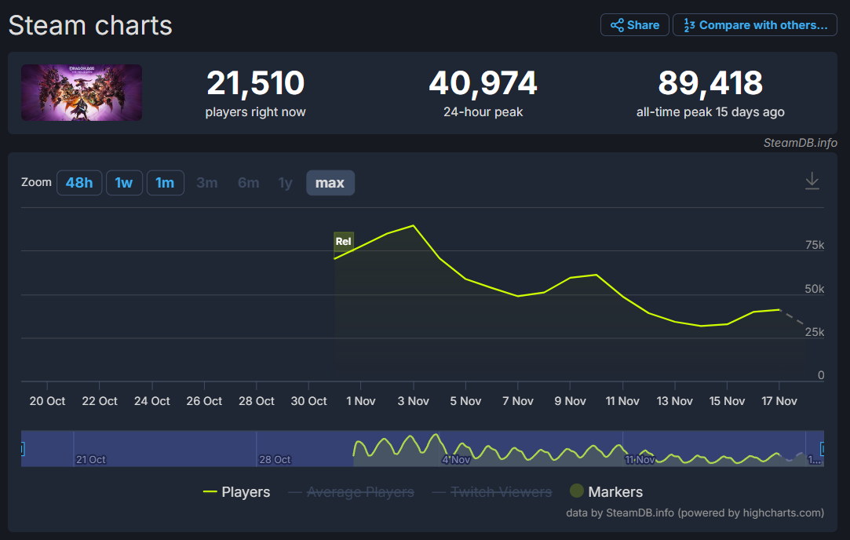
Task: Click the Rel release marker flag
Action: (x=343, y=241)
